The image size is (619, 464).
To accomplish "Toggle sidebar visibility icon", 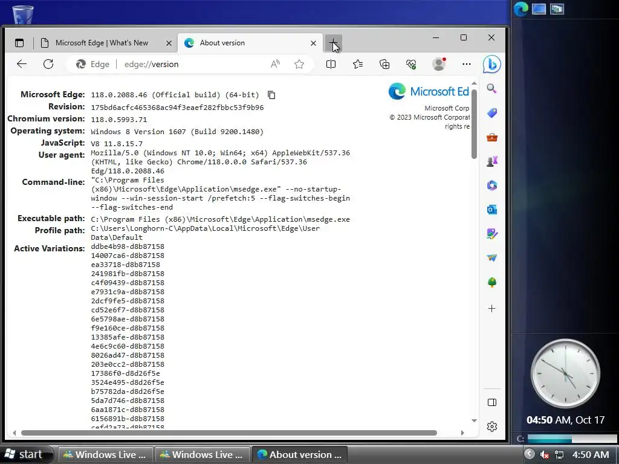I will point(492,402).
